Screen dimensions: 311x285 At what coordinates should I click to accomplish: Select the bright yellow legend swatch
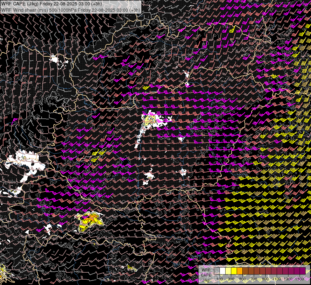coord(234,271)
